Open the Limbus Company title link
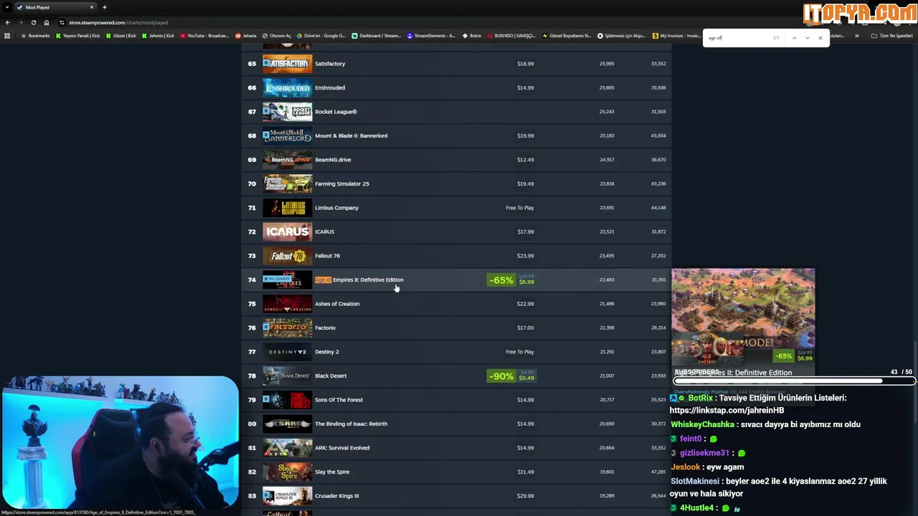This screenshot has height=516, width=918. (336, 208)
